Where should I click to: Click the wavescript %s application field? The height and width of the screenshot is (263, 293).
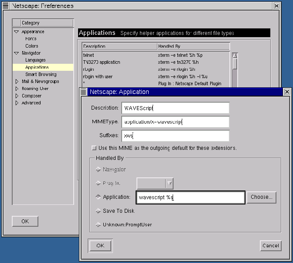191,197
